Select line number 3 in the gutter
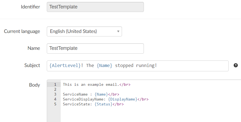This screenshot has height=122, width=241. coord(55,94)
